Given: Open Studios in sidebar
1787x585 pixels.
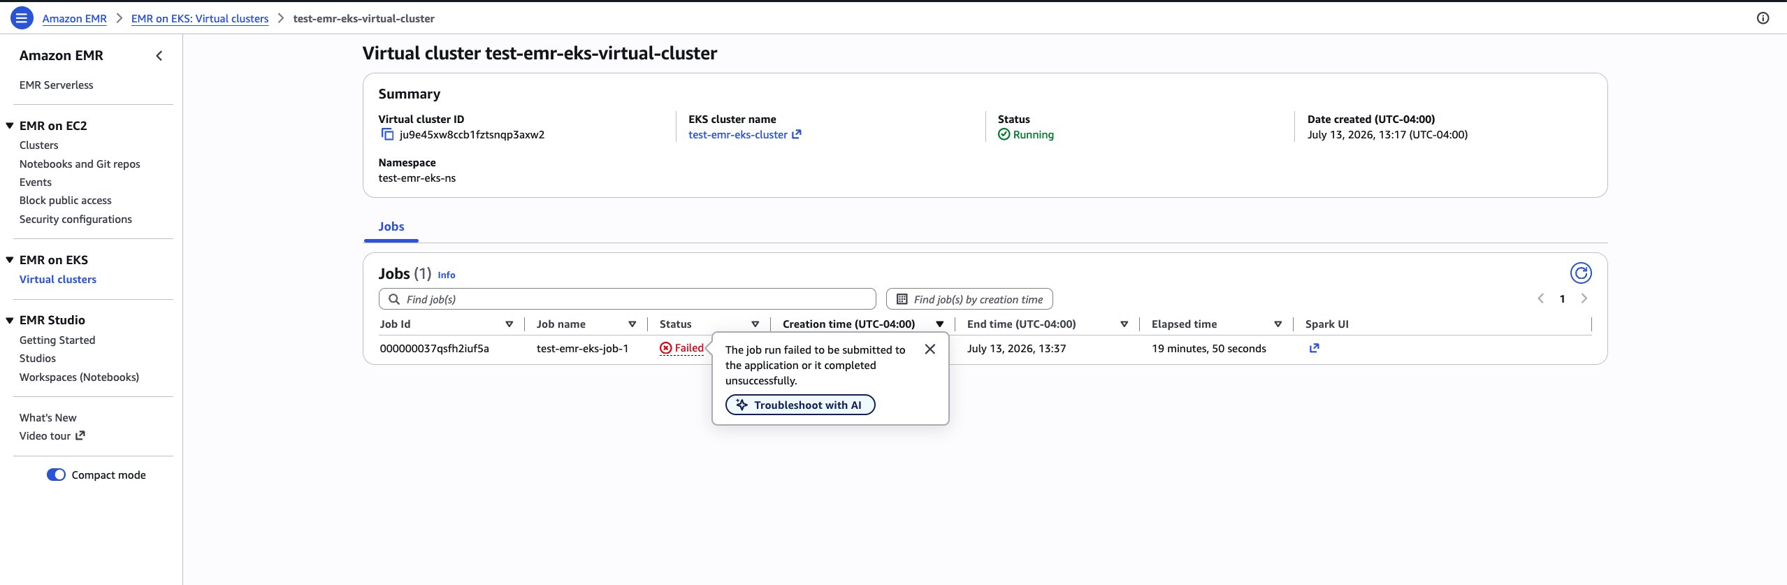Looking at the screenshot, I should tap(38, 359).
